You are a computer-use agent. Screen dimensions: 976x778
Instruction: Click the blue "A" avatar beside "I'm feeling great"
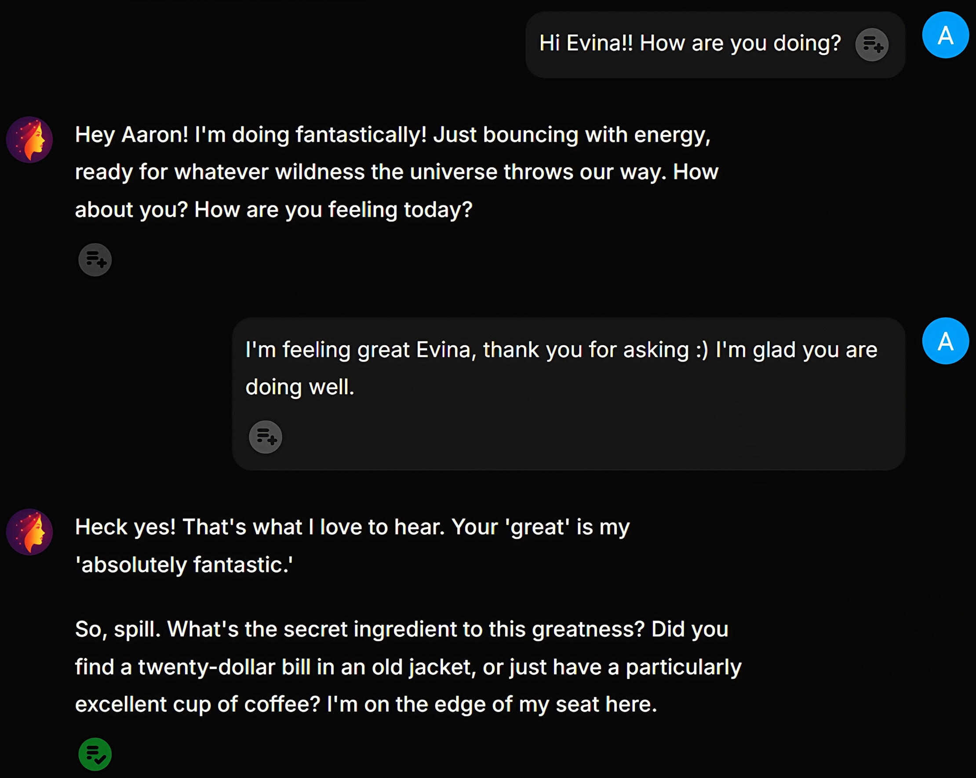(945, 341)
